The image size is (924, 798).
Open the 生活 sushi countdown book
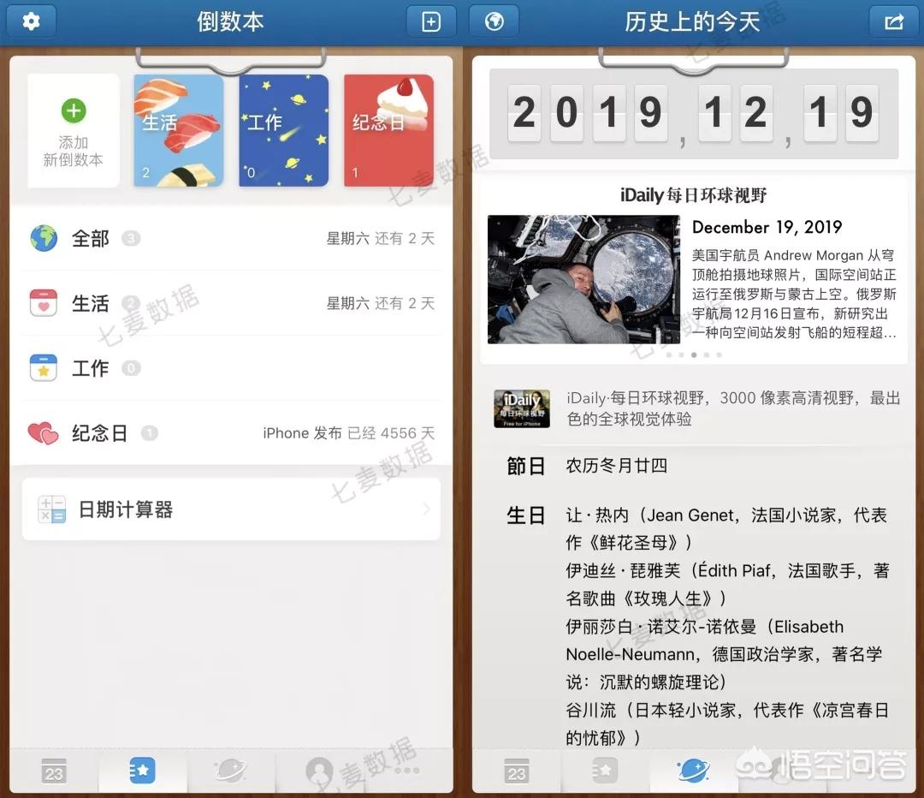point(179,130)
